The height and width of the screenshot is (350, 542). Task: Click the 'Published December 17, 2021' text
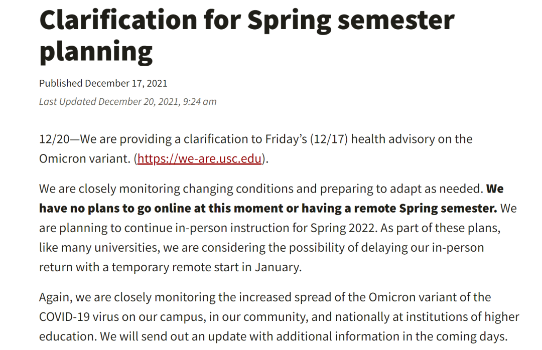(x=103, y=83)
